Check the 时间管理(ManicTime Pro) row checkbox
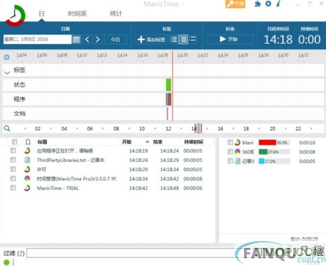This screenshot has width=326, height=266. (13, 178)
